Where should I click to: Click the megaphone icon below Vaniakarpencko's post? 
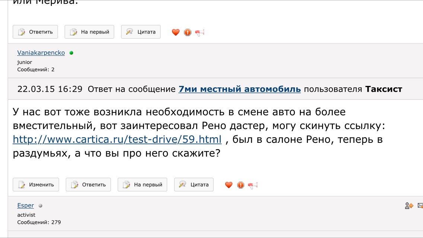click(x=253, y=185)
